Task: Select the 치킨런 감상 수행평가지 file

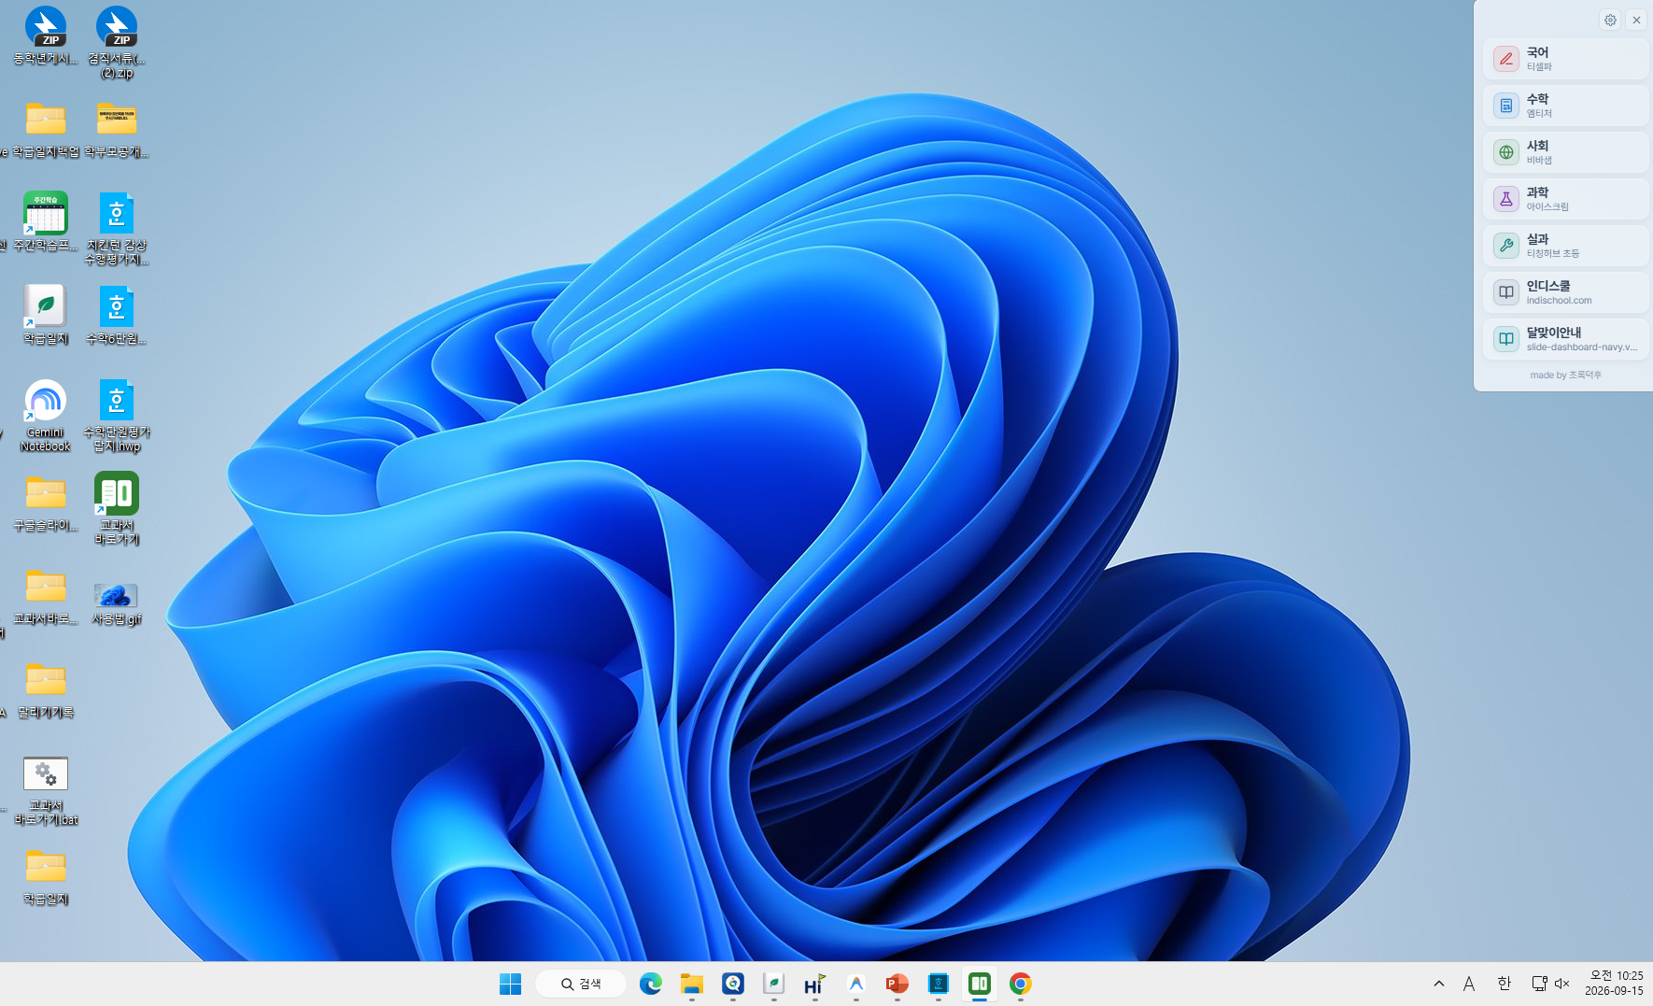Action: pyautogui.click(x=117, y=229)
